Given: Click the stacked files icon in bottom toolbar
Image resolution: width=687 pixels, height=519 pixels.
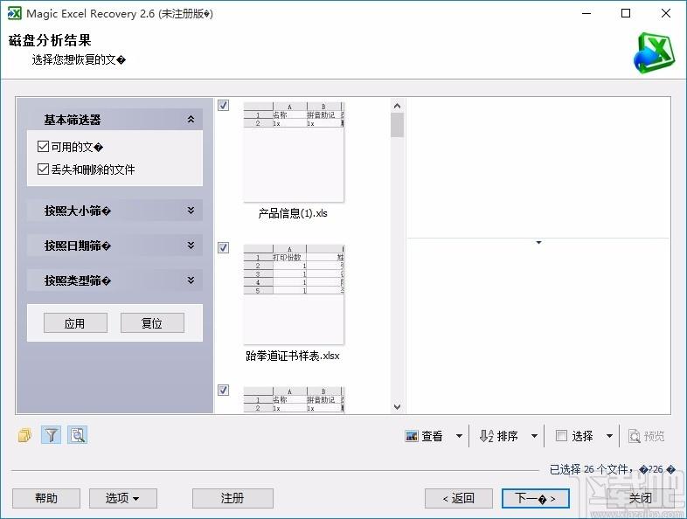Looking at the screenshot, I should pos(25,435).
